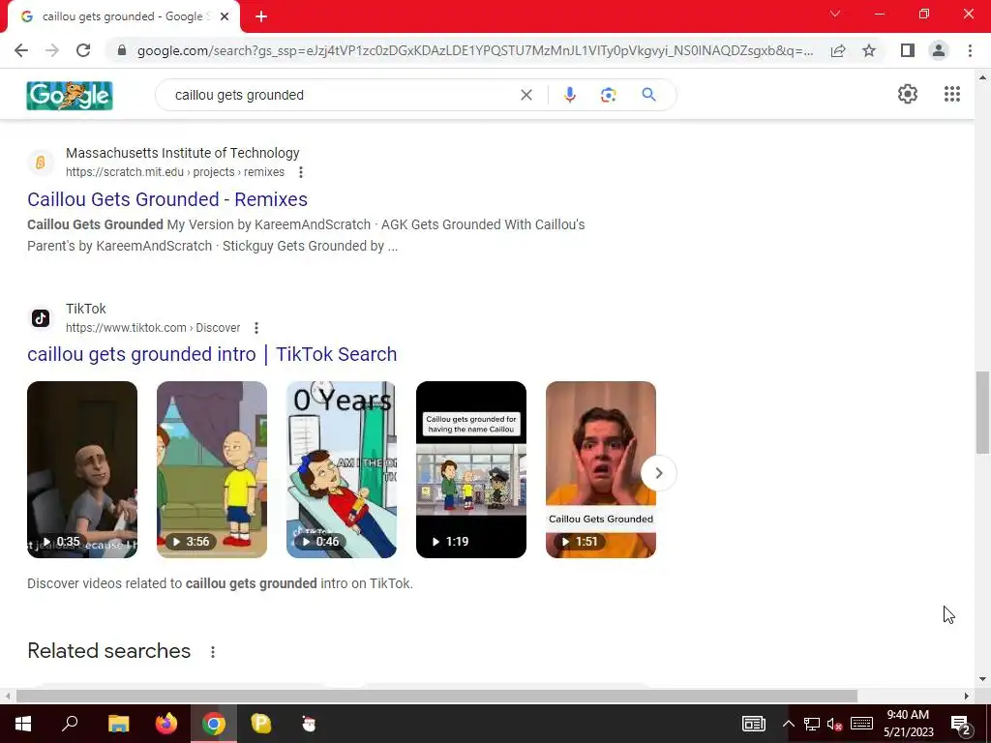Open a new browser tab
Image resolution: width=991 pixels, height=743 pixels.
point(261,16)
